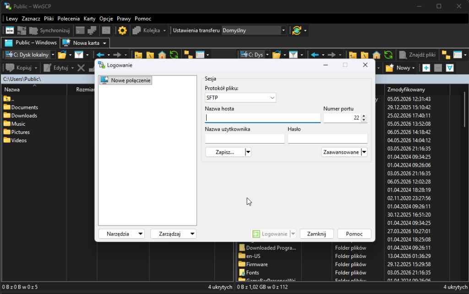The height and width of the screenshot is (294, 469).
Task: Switch to the Public – Windows tab
Action: (31, 43)
